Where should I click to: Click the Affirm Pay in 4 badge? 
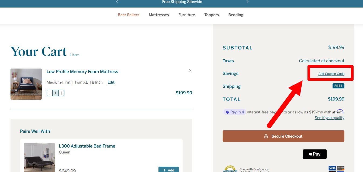click(x=234, y=112)
